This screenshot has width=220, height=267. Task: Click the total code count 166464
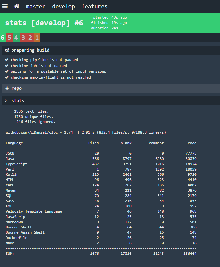tap(190, 254)
